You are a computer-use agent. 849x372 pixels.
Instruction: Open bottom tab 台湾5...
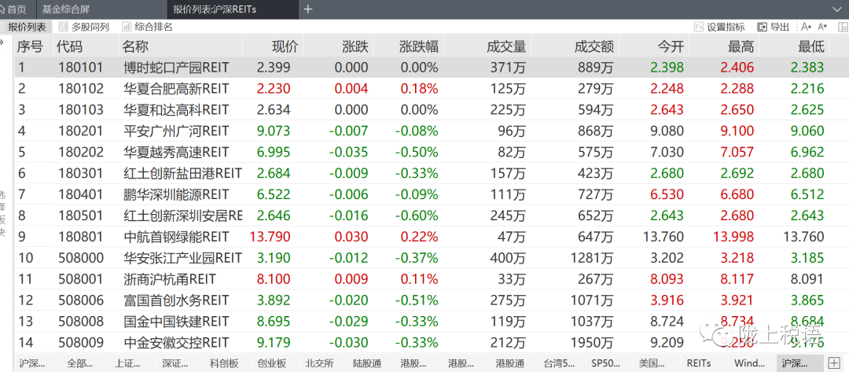560,363
